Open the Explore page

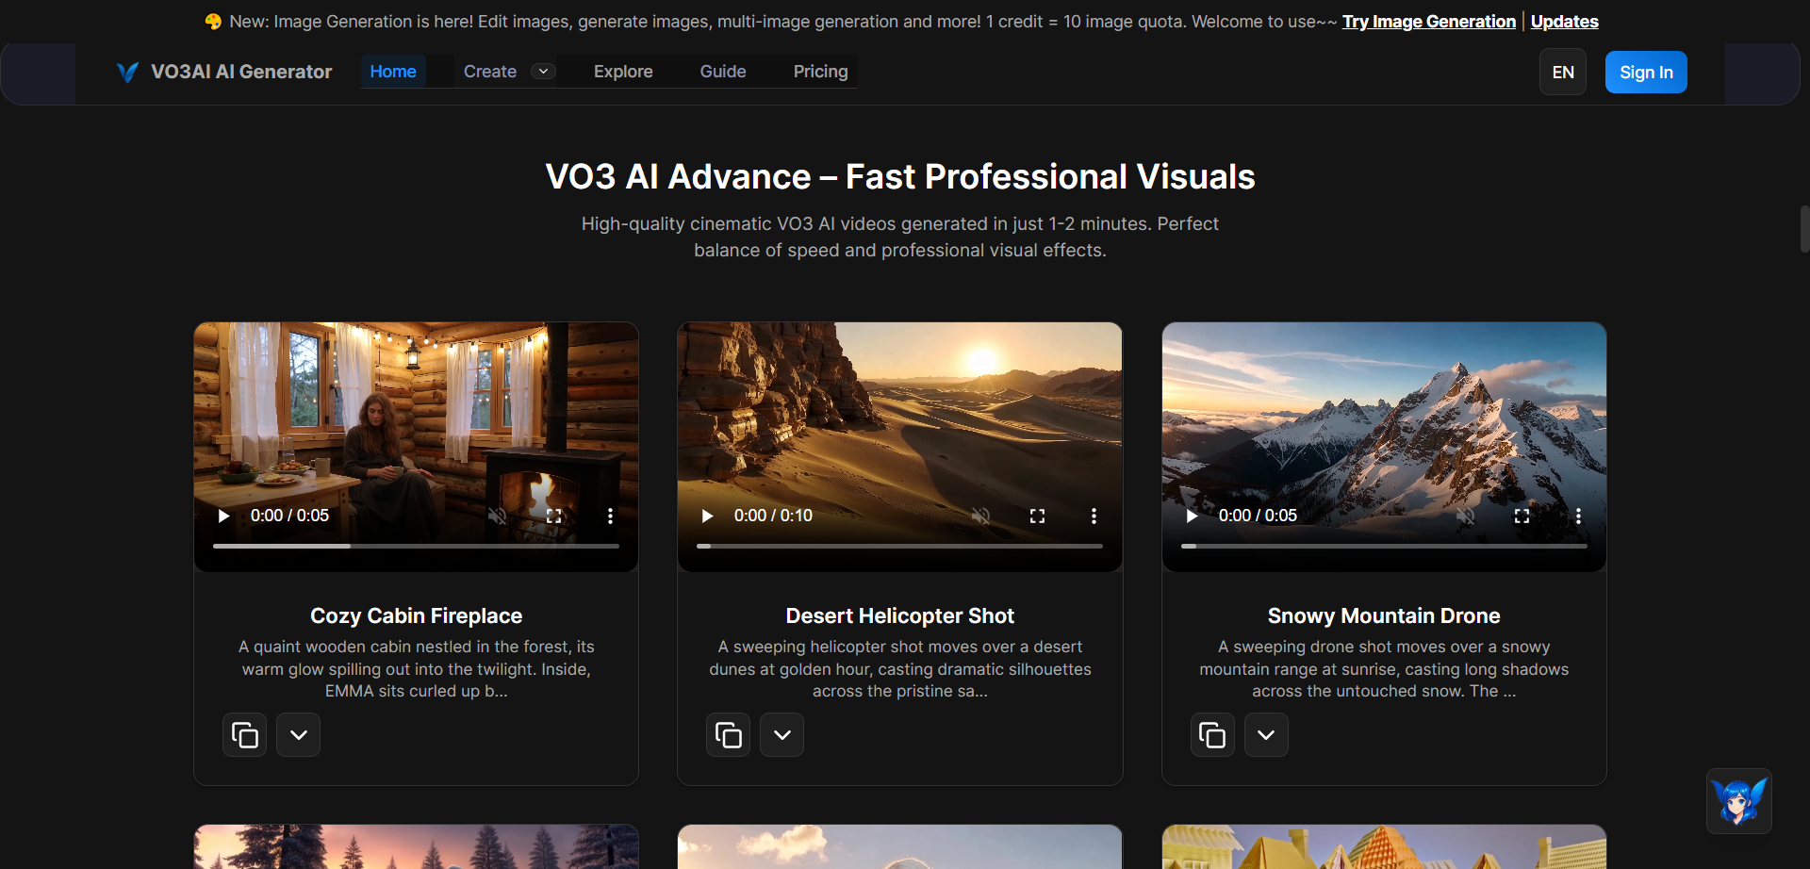pyautogui.click(x=623, y=72)
